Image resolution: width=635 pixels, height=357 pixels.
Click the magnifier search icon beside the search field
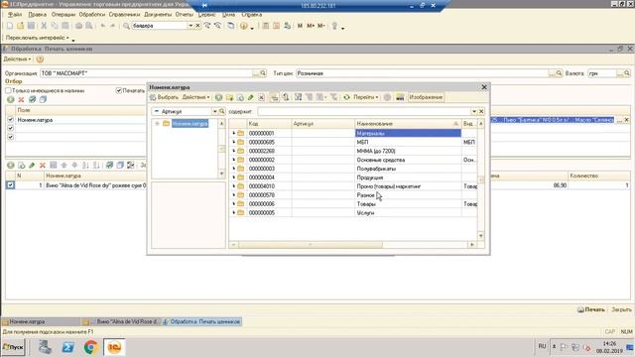click(x=126, y=26)
